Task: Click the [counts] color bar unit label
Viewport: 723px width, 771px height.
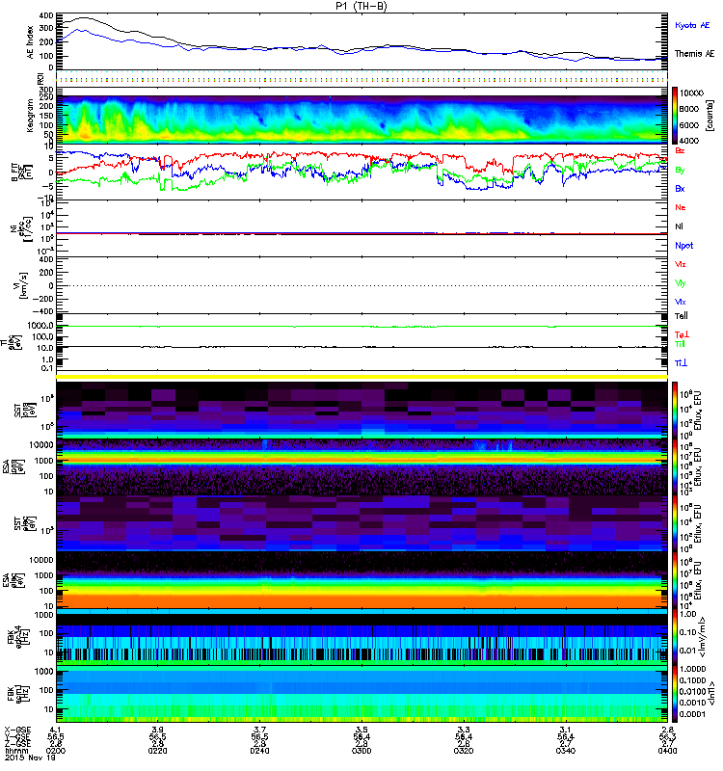Action: [710, 116]
